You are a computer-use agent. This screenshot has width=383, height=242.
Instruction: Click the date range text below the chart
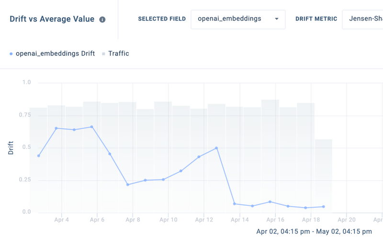(x=314, y=231)
